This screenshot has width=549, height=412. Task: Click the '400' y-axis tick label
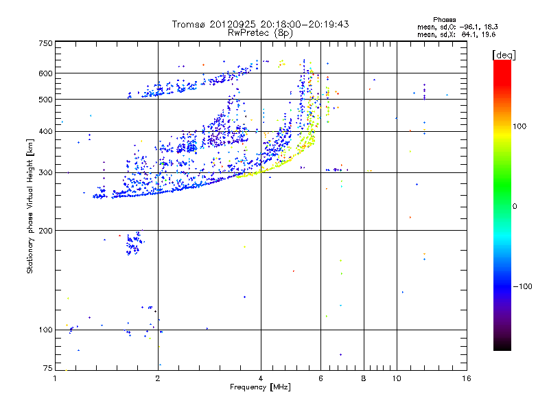46,131
